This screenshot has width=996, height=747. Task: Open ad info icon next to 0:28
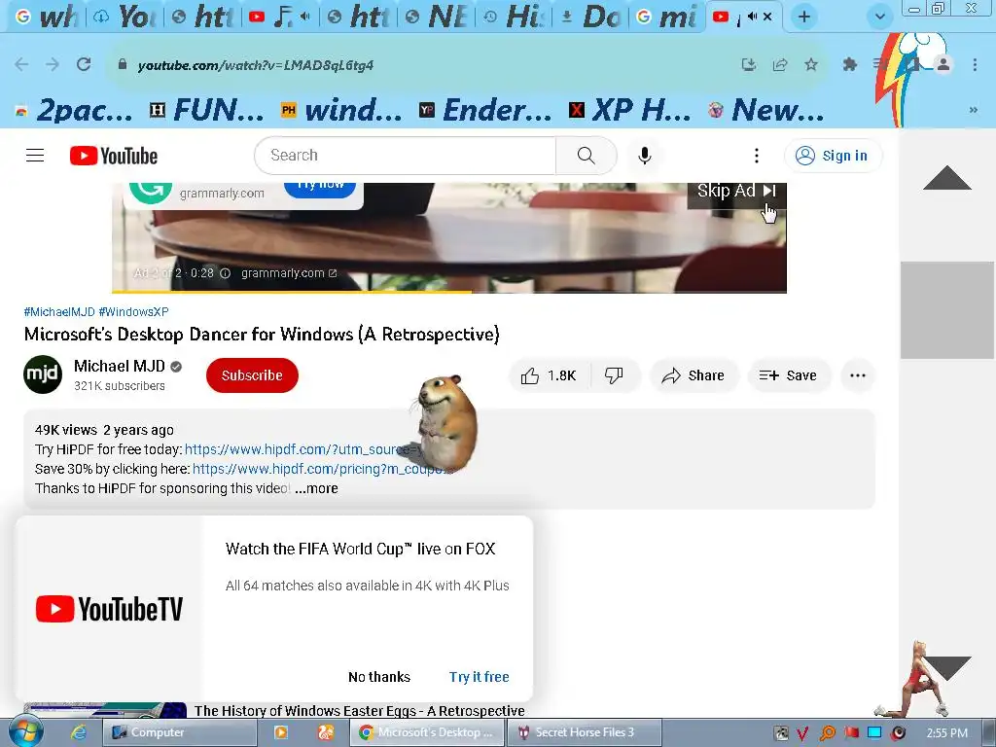click(x=225, y=273)
